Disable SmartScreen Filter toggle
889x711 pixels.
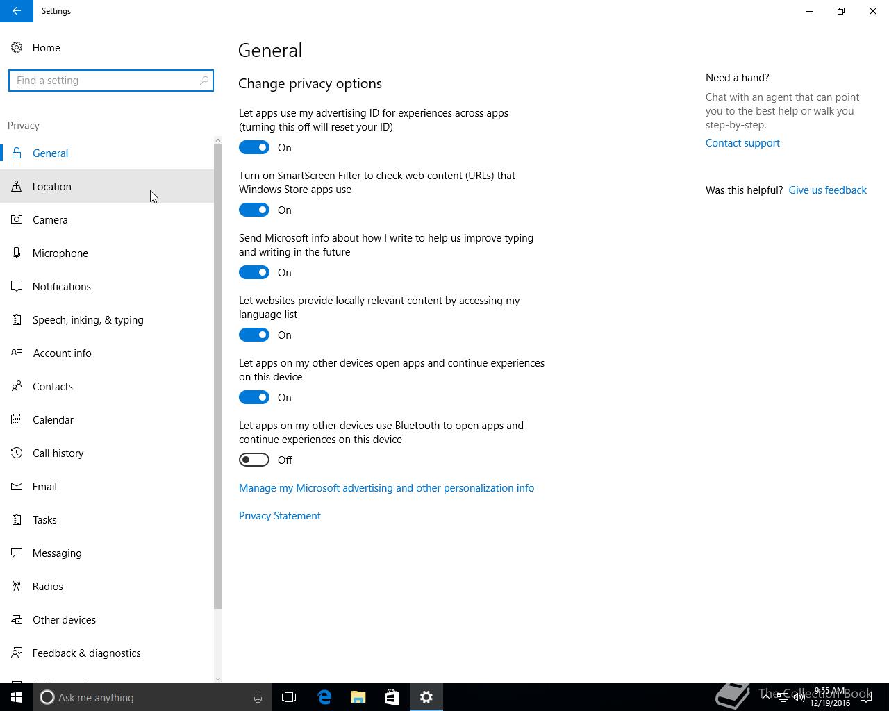click(x=254, y=210)
